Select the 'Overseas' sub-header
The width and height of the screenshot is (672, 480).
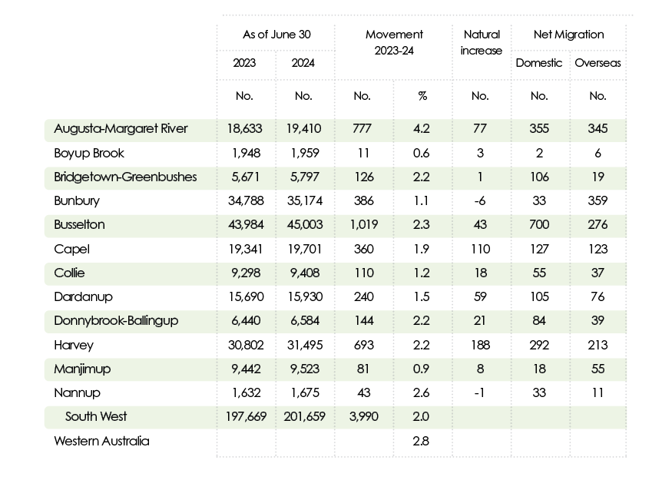click(x=598, y=63)
